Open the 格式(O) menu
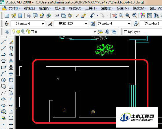Image resolution: width=162 pixels, height=129 pixels. point(75,8)
